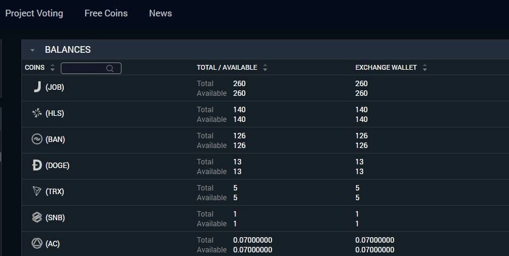The height and width of the screenshot is (256, 509).
Task: Click the TRX coin icon
Action: 37,192
